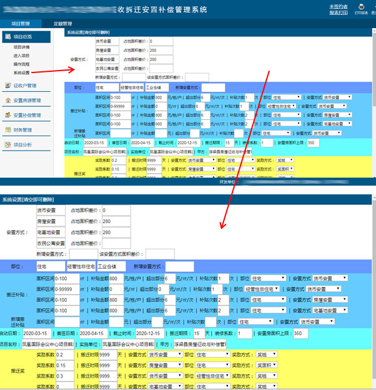Image resolution: width=376 pixels, height=390 pixels.
Task: Click the 项目分析 sidebar icon
Action: [x=7, y=145]
